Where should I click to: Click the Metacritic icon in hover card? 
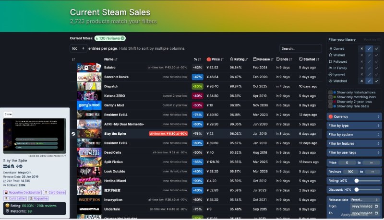click(7, 211)
